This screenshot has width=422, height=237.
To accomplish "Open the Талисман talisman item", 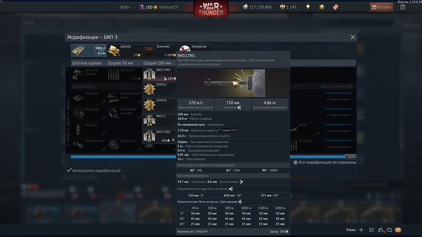I will [x=160, y=51].
